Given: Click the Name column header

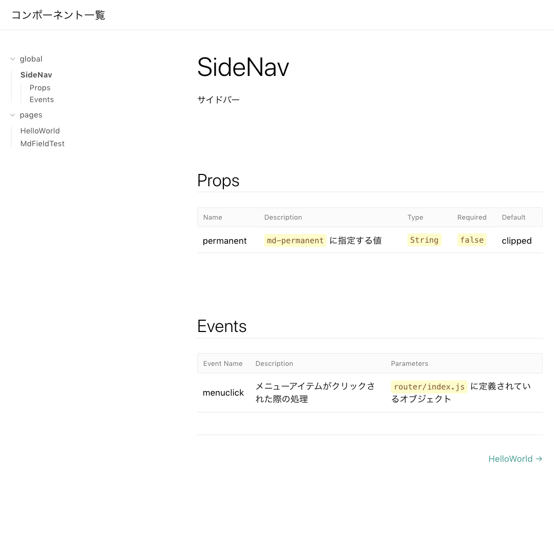Looking at the screenshot, I should [213, 217].
